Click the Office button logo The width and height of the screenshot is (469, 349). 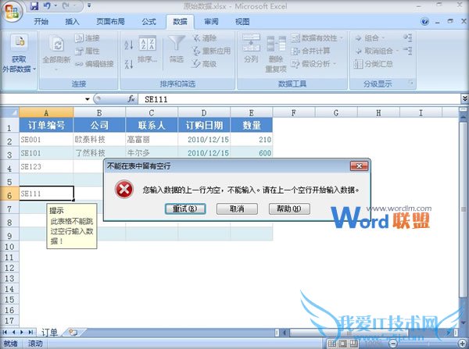coord(13,12)
